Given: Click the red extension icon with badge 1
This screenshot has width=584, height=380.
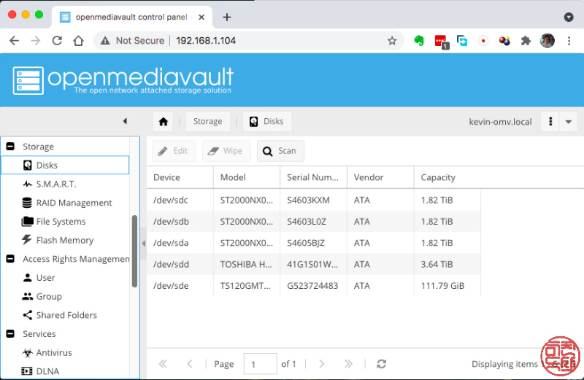Looking at the screenshot, I should click(442, 41).
